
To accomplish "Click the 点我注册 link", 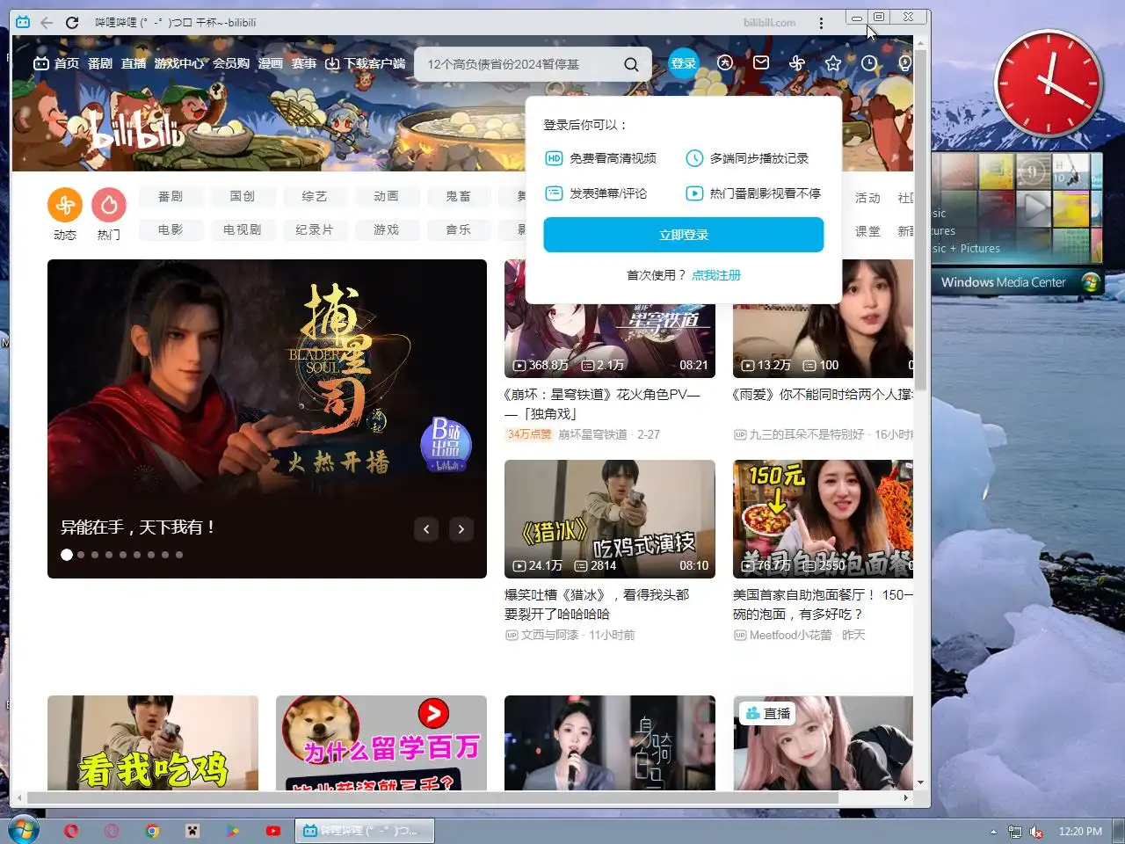I will tap(716, 275).
